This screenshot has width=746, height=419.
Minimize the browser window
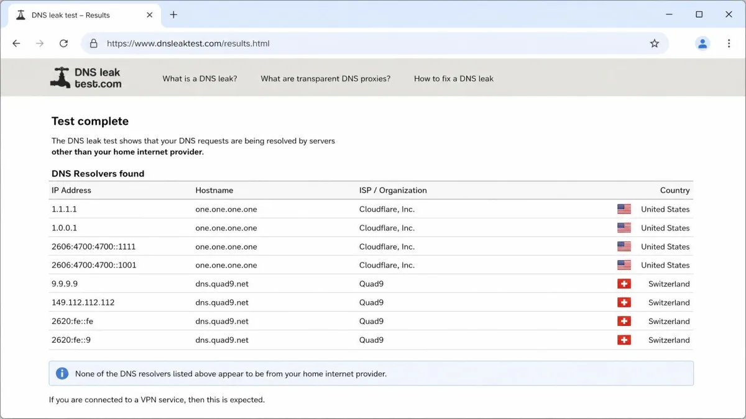tap(670, 14)
